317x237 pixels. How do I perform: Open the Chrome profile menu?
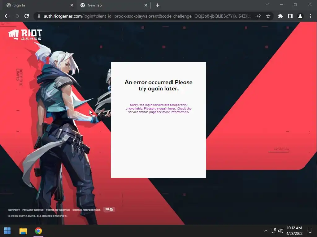click(x=300, y=16)
